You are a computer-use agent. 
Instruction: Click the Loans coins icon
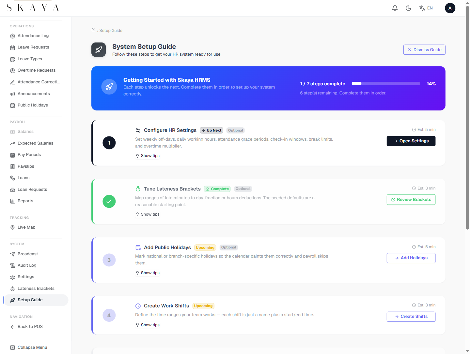click(12, 178)
